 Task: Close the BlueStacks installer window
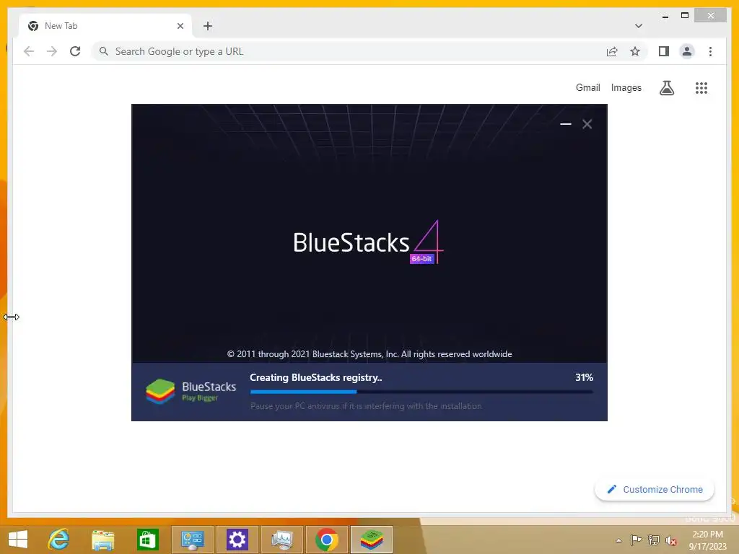click(587, 124)
